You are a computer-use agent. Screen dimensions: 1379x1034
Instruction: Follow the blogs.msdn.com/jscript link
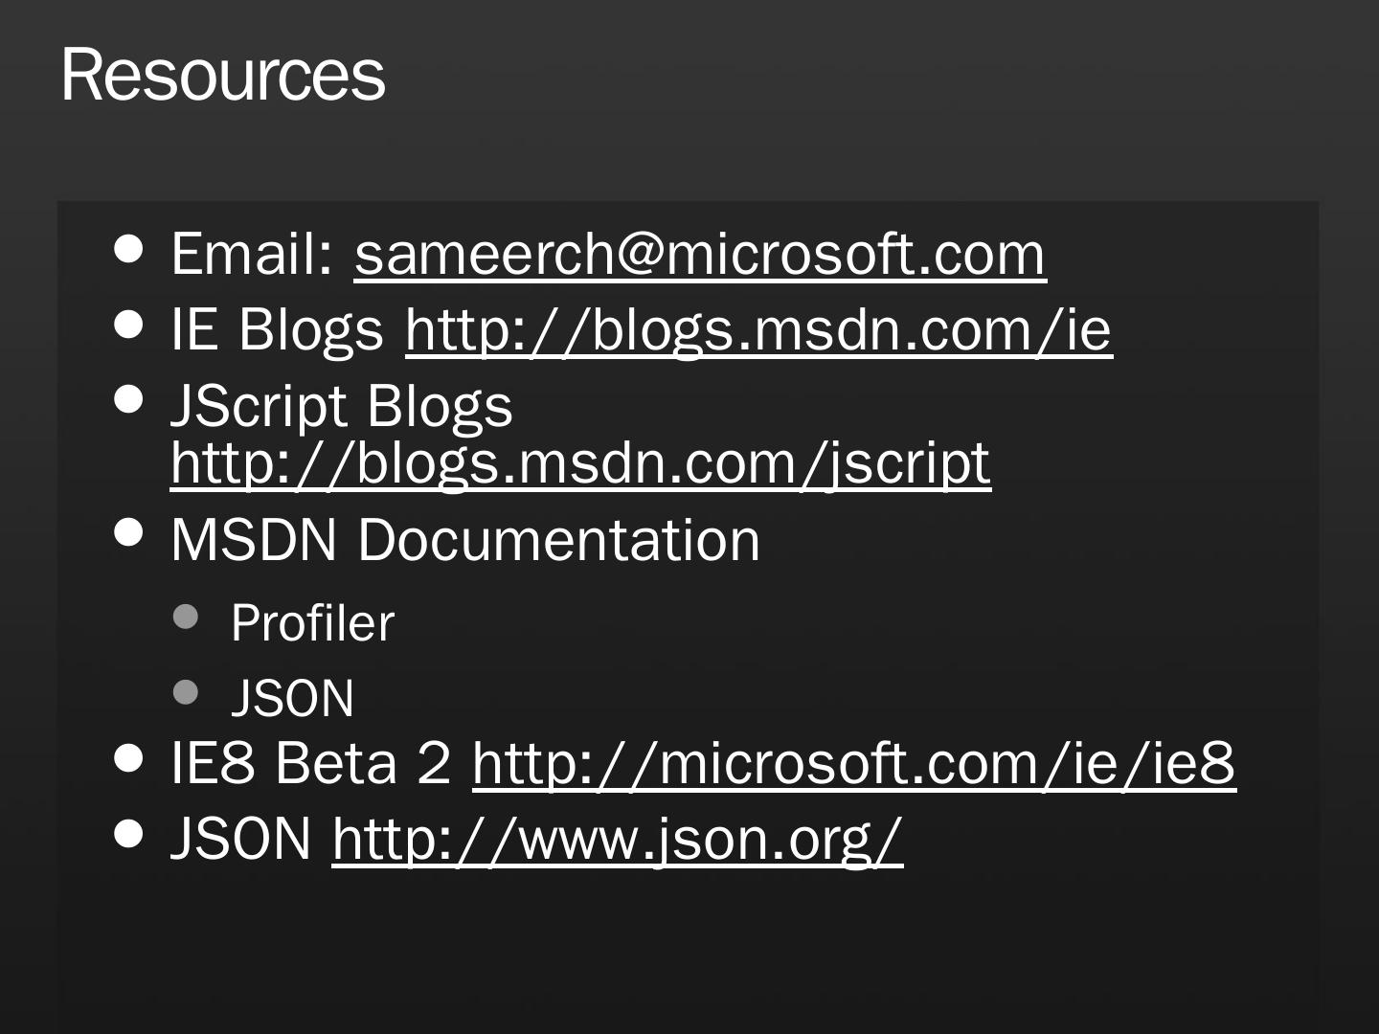[x=580, y=463]
